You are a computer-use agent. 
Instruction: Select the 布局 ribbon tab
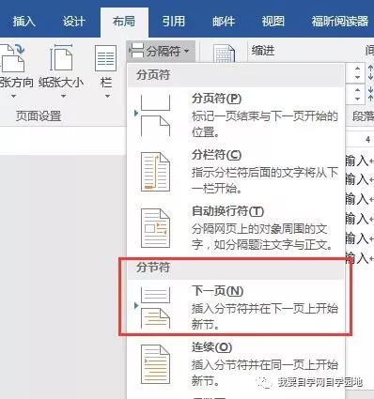pos(124,22)
